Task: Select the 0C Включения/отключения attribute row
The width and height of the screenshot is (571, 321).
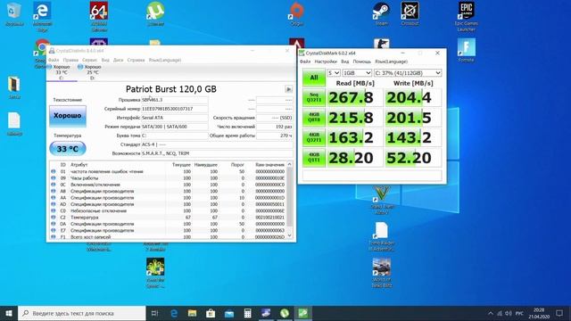Action: click(168, 185)
